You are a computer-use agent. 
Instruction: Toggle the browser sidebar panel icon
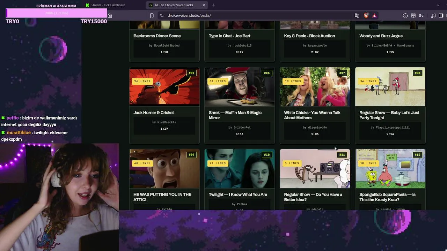441,15
